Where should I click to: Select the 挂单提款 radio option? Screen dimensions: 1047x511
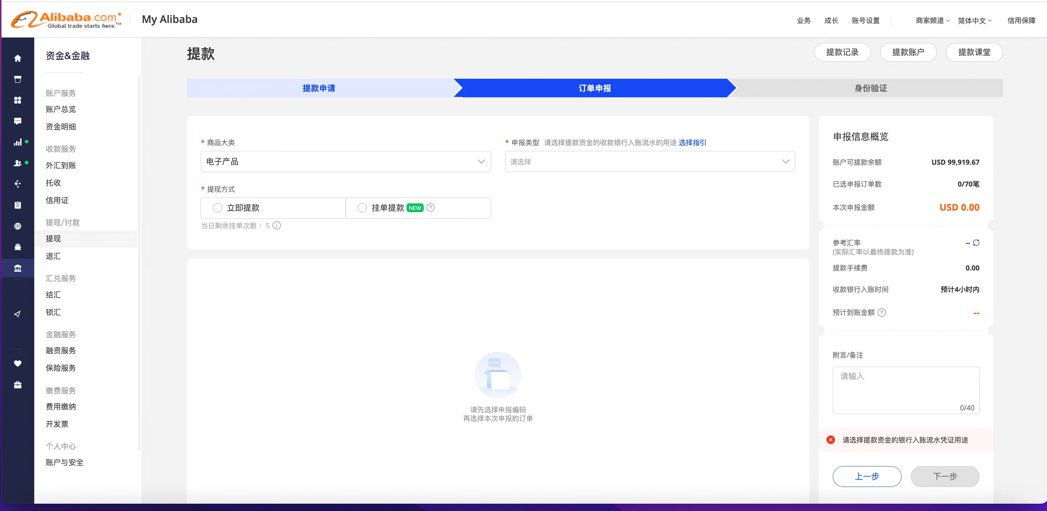click(x=362, y=208)
